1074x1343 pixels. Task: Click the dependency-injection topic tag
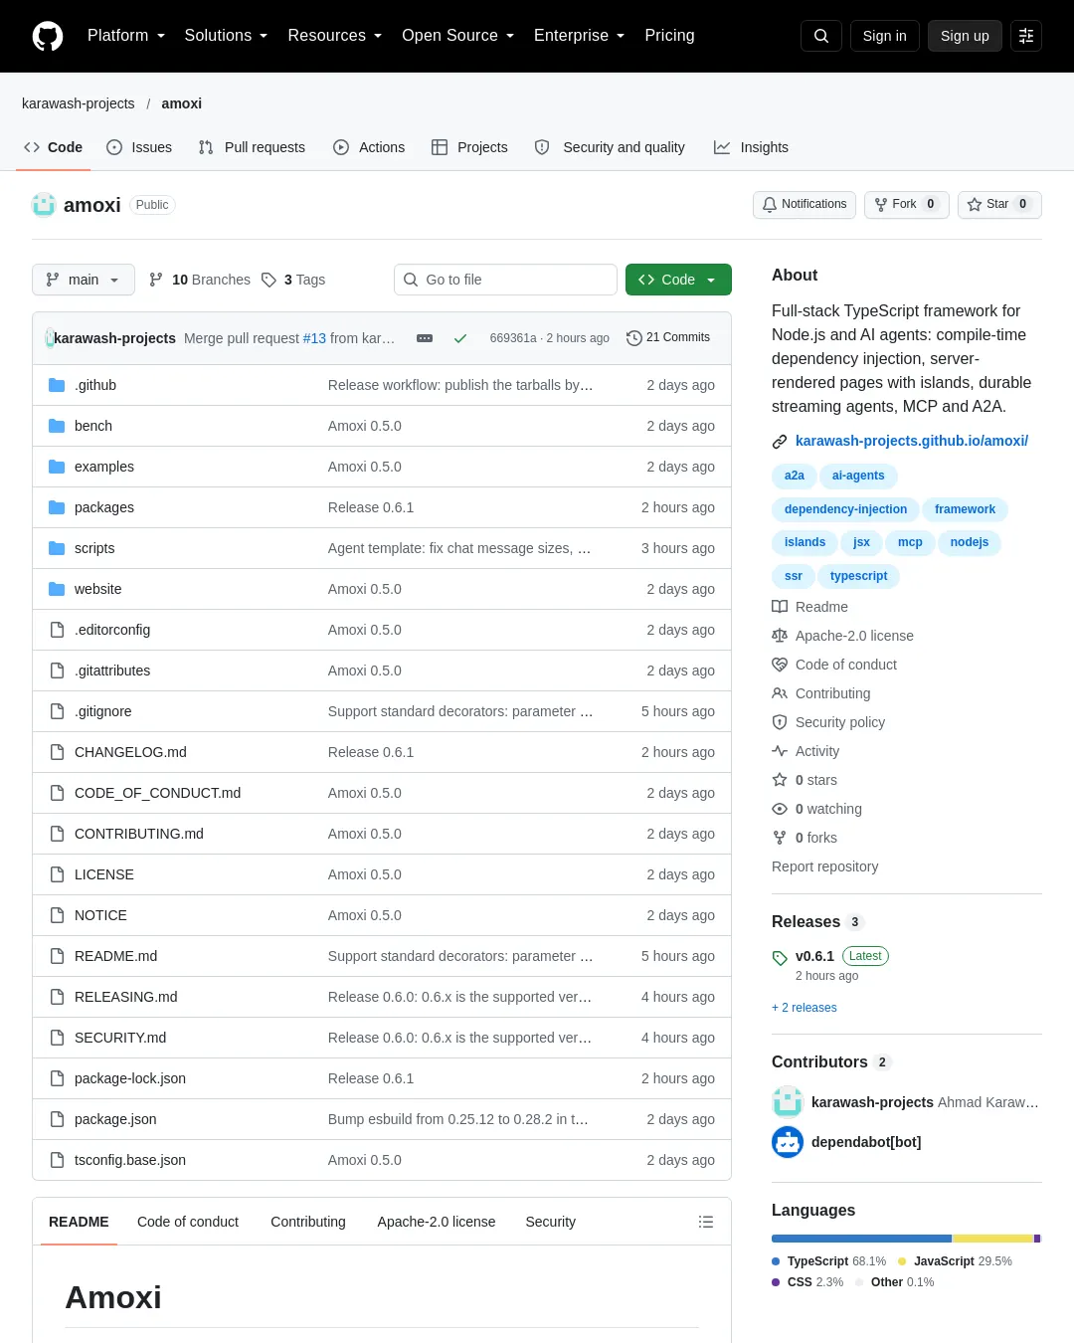[845, 509]
